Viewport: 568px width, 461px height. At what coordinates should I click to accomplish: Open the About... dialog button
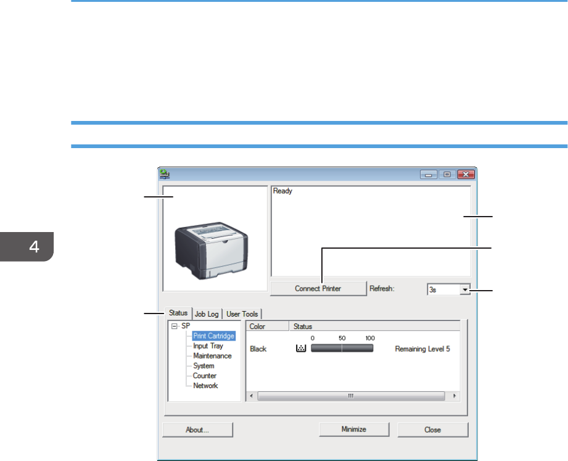[x=197, y=430]
